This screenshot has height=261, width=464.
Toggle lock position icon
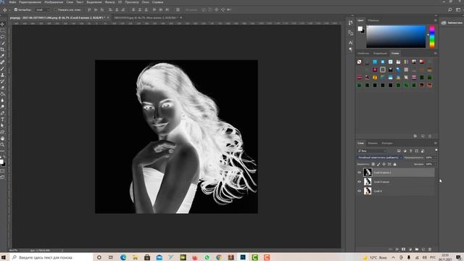(x=384, y=165)
